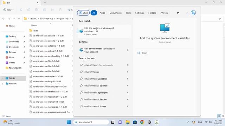The image size is (225, 126).
Task: Click Delete icon in File Explorer toolbar
Action: point(60,10)
